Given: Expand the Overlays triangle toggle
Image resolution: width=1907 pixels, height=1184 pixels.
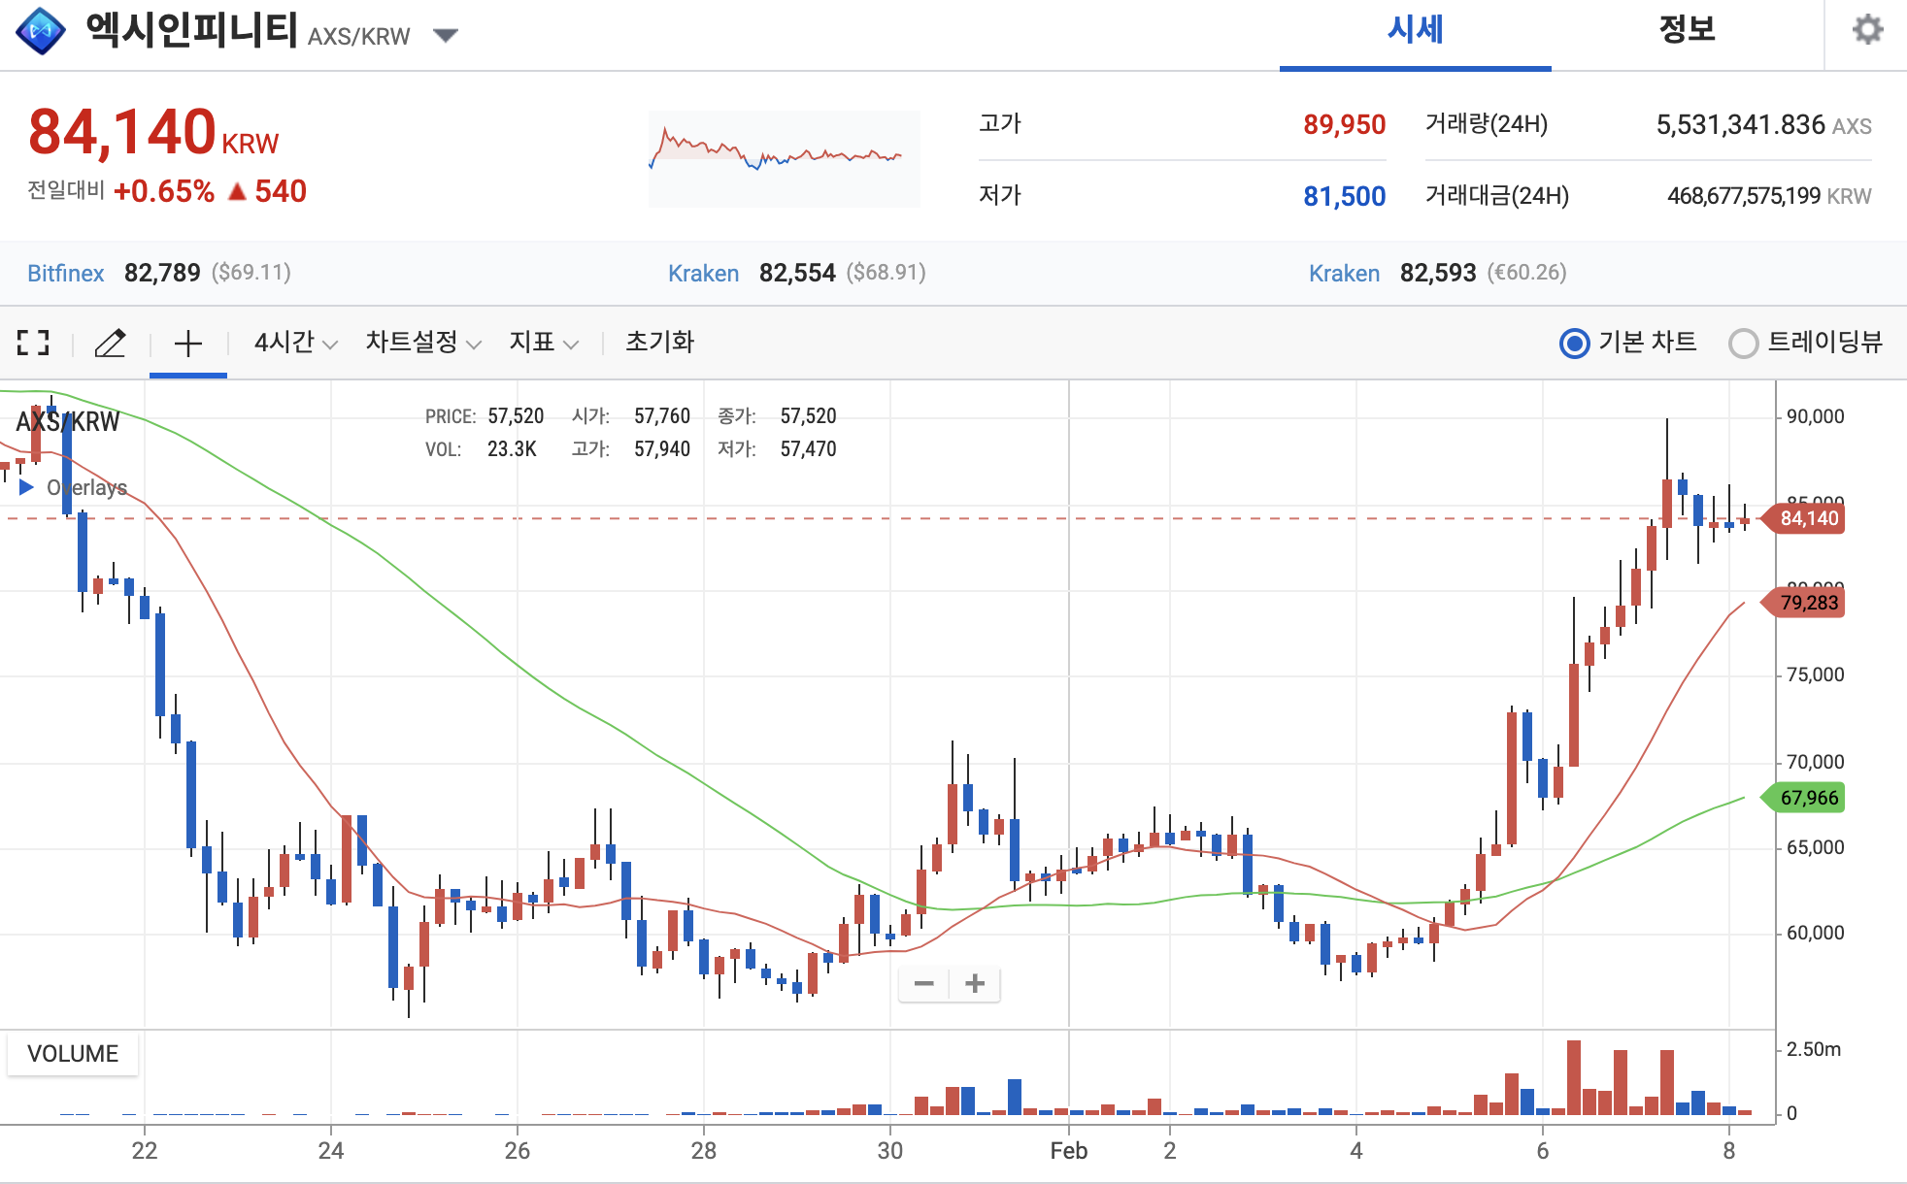Looking at the screenshot, I should 26,487.
